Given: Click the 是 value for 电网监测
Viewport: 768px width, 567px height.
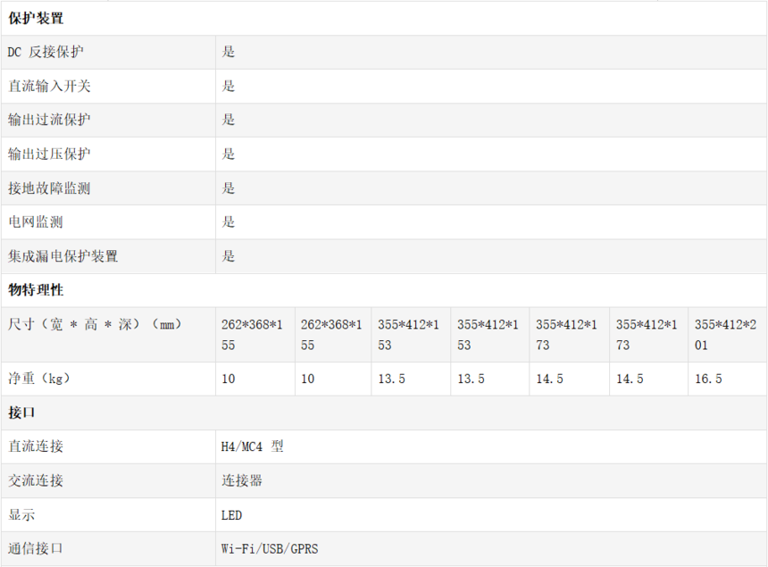Looking at the screenshot, I should (x=229, y=222).
